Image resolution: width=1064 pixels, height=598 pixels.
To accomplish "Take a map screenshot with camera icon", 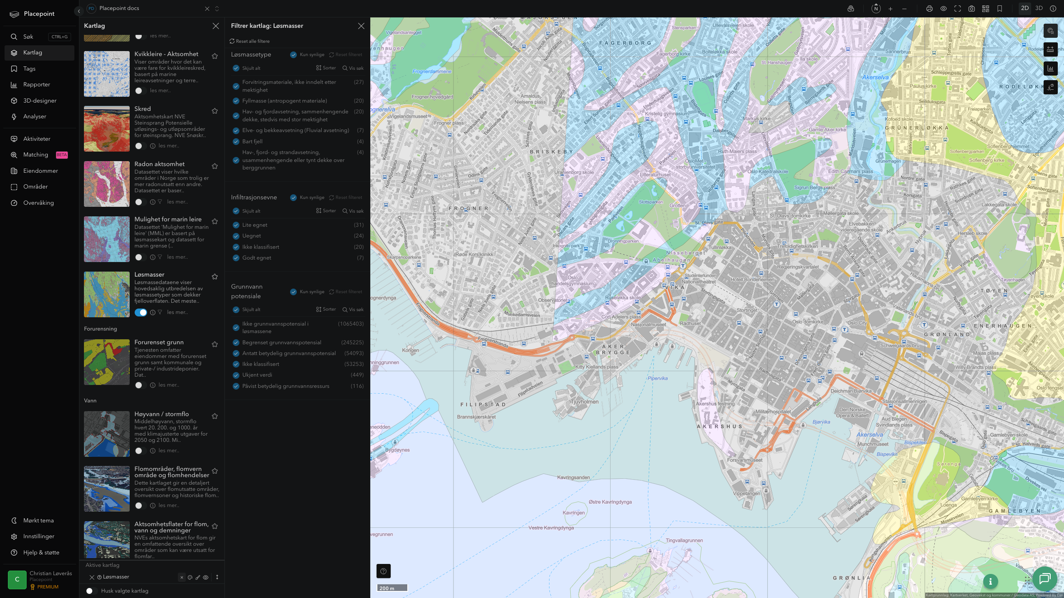I will tap(971, 8).
